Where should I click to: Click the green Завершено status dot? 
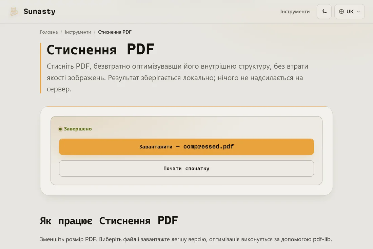pyautogui.click(x=60, y=129)
